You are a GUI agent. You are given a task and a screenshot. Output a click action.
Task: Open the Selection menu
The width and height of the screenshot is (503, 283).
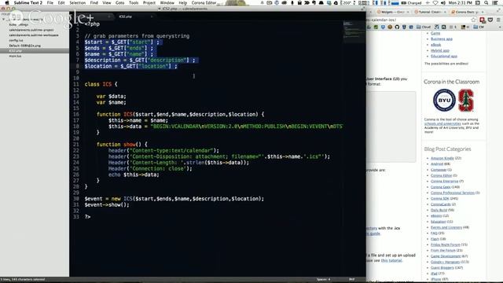(x=78, y=3)
